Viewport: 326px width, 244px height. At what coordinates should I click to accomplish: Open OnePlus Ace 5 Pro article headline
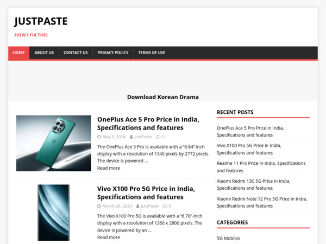tap(148, 124)
